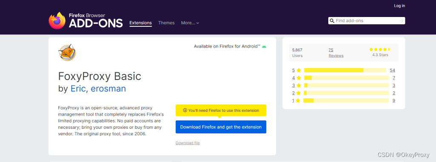The image size is (436, 162).
Task: Click the 4-star rating bar
Action: [x=347, y=78]
